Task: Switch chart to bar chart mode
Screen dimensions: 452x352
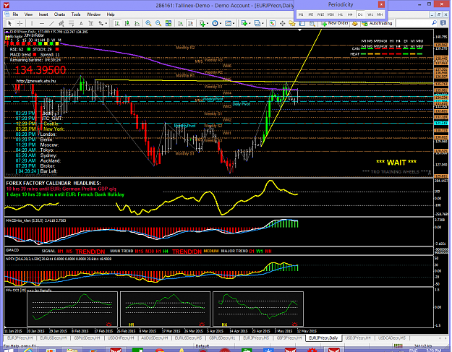Action: [x=117, y=23]
